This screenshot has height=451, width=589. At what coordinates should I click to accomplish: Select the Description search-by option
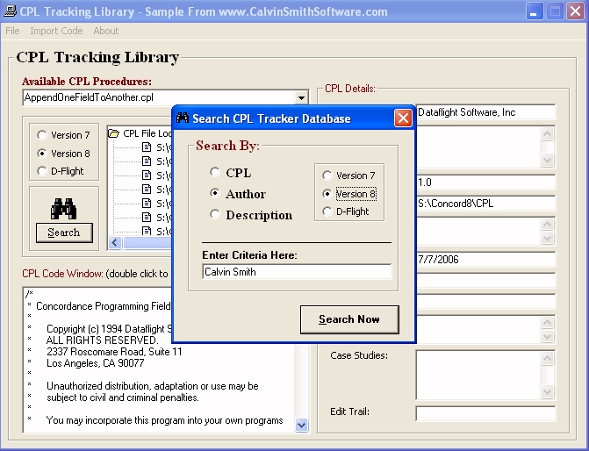pos(216,215)
